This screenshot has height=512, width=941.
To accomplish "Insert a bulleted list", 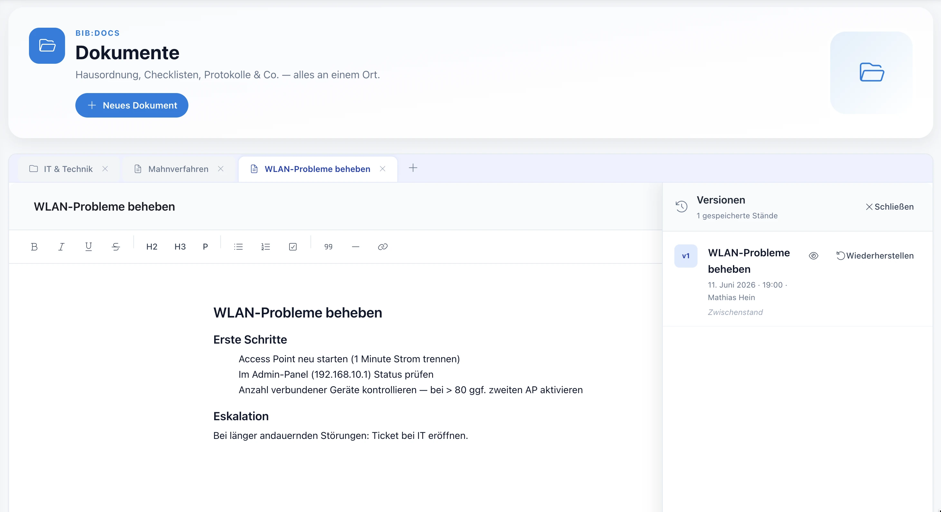I will click(239, 247).
